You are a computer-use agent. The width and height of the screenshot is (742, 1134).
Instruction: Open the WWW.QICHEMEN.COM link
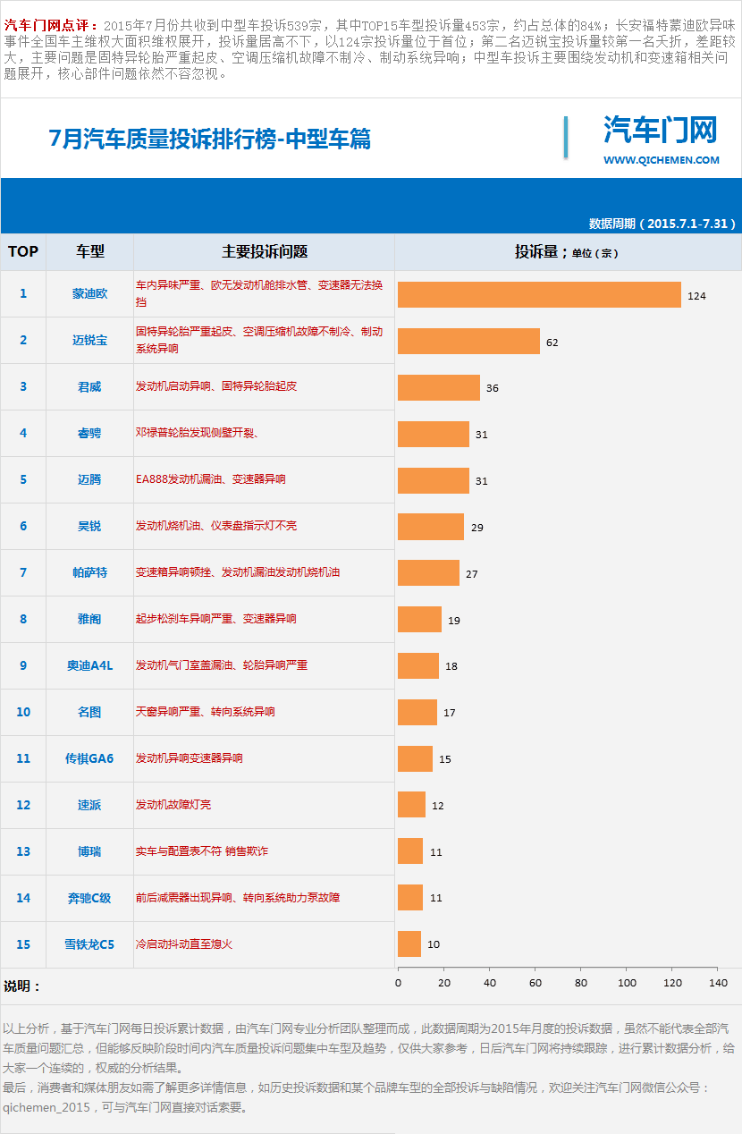point(661,160)
